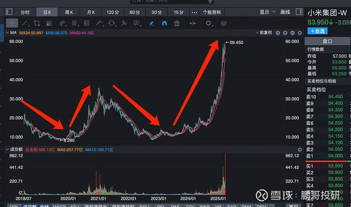The image size is (351, 207).
Task: Click the 画线 button
Action: click(285, 12)
